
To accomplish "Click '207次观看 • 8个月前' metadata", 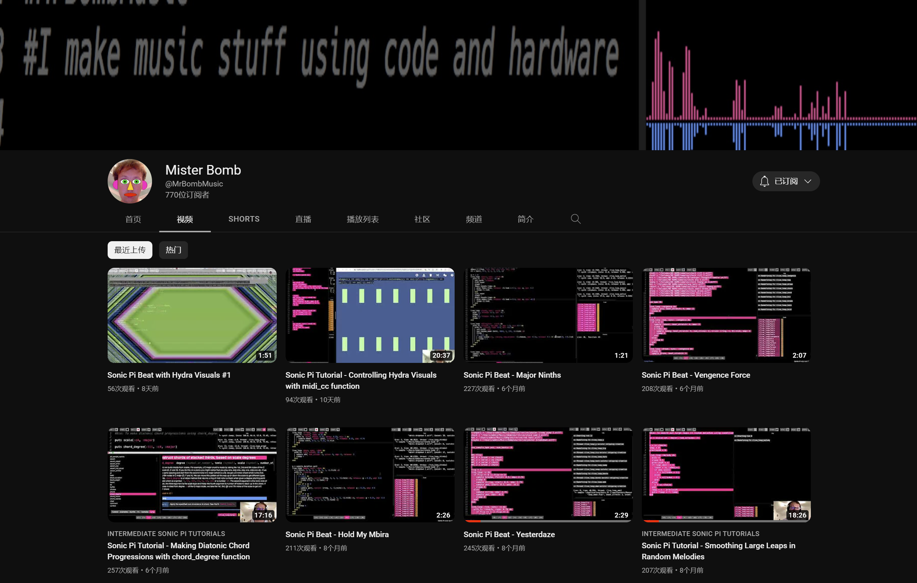I will pos(672,570).
